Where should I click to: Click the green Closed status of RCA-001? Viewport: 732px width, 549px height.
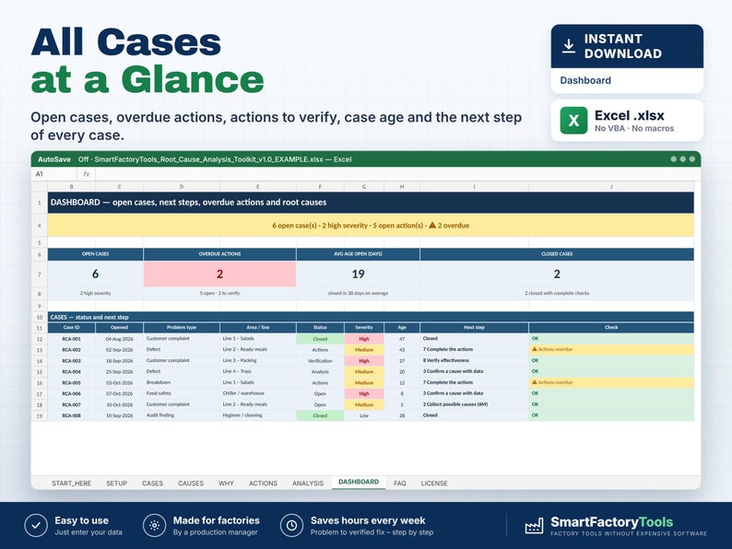pyautogui.click(x=320, y=339)
